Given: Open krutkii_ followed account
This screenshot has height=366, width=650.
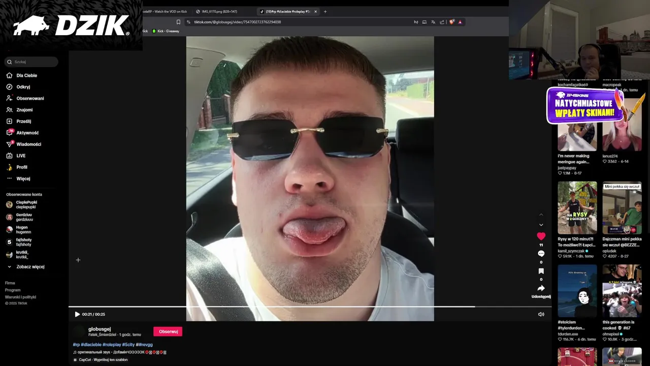Looking at the screenshot, I should tap(22, 254).
